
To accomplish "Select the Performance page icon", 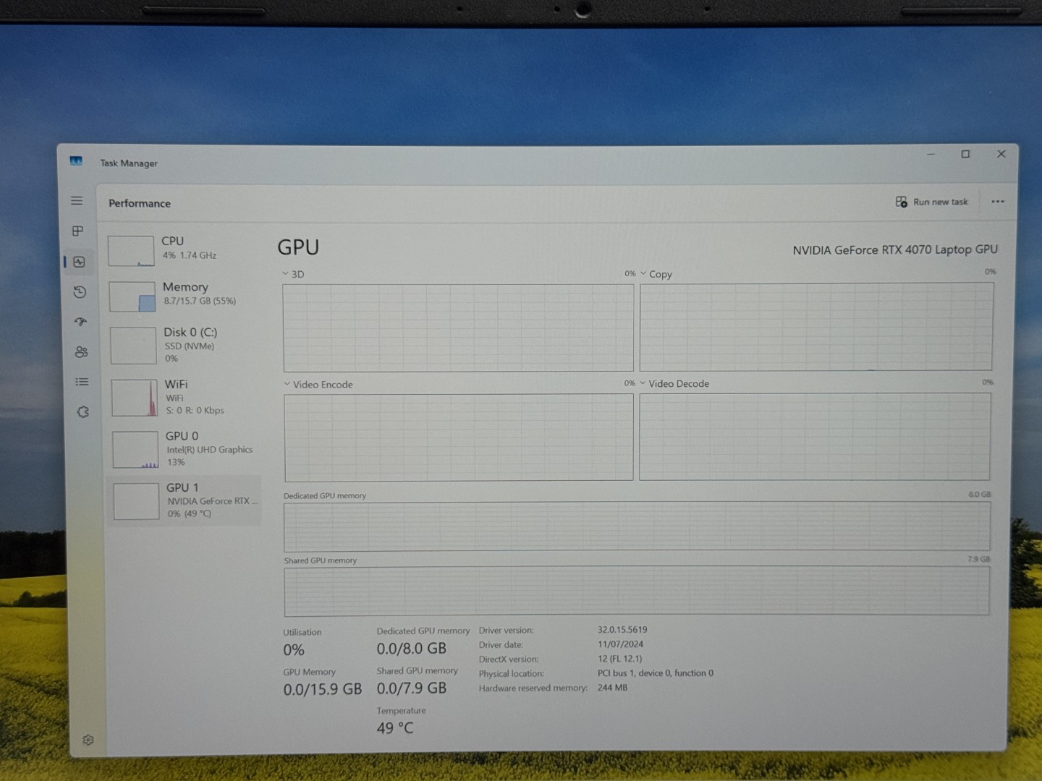I will point(80,262).
